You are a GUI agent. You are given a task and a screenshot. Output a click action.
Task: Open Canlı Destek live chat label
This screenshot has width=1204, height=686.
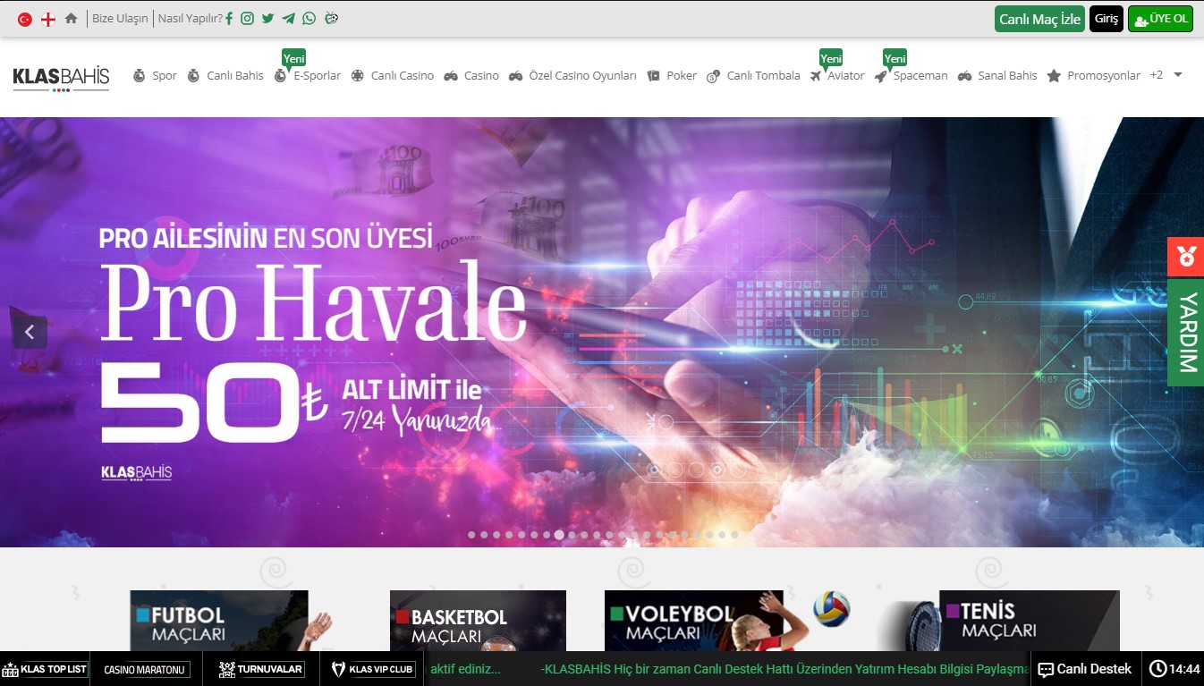click(x=1094, y=669)
